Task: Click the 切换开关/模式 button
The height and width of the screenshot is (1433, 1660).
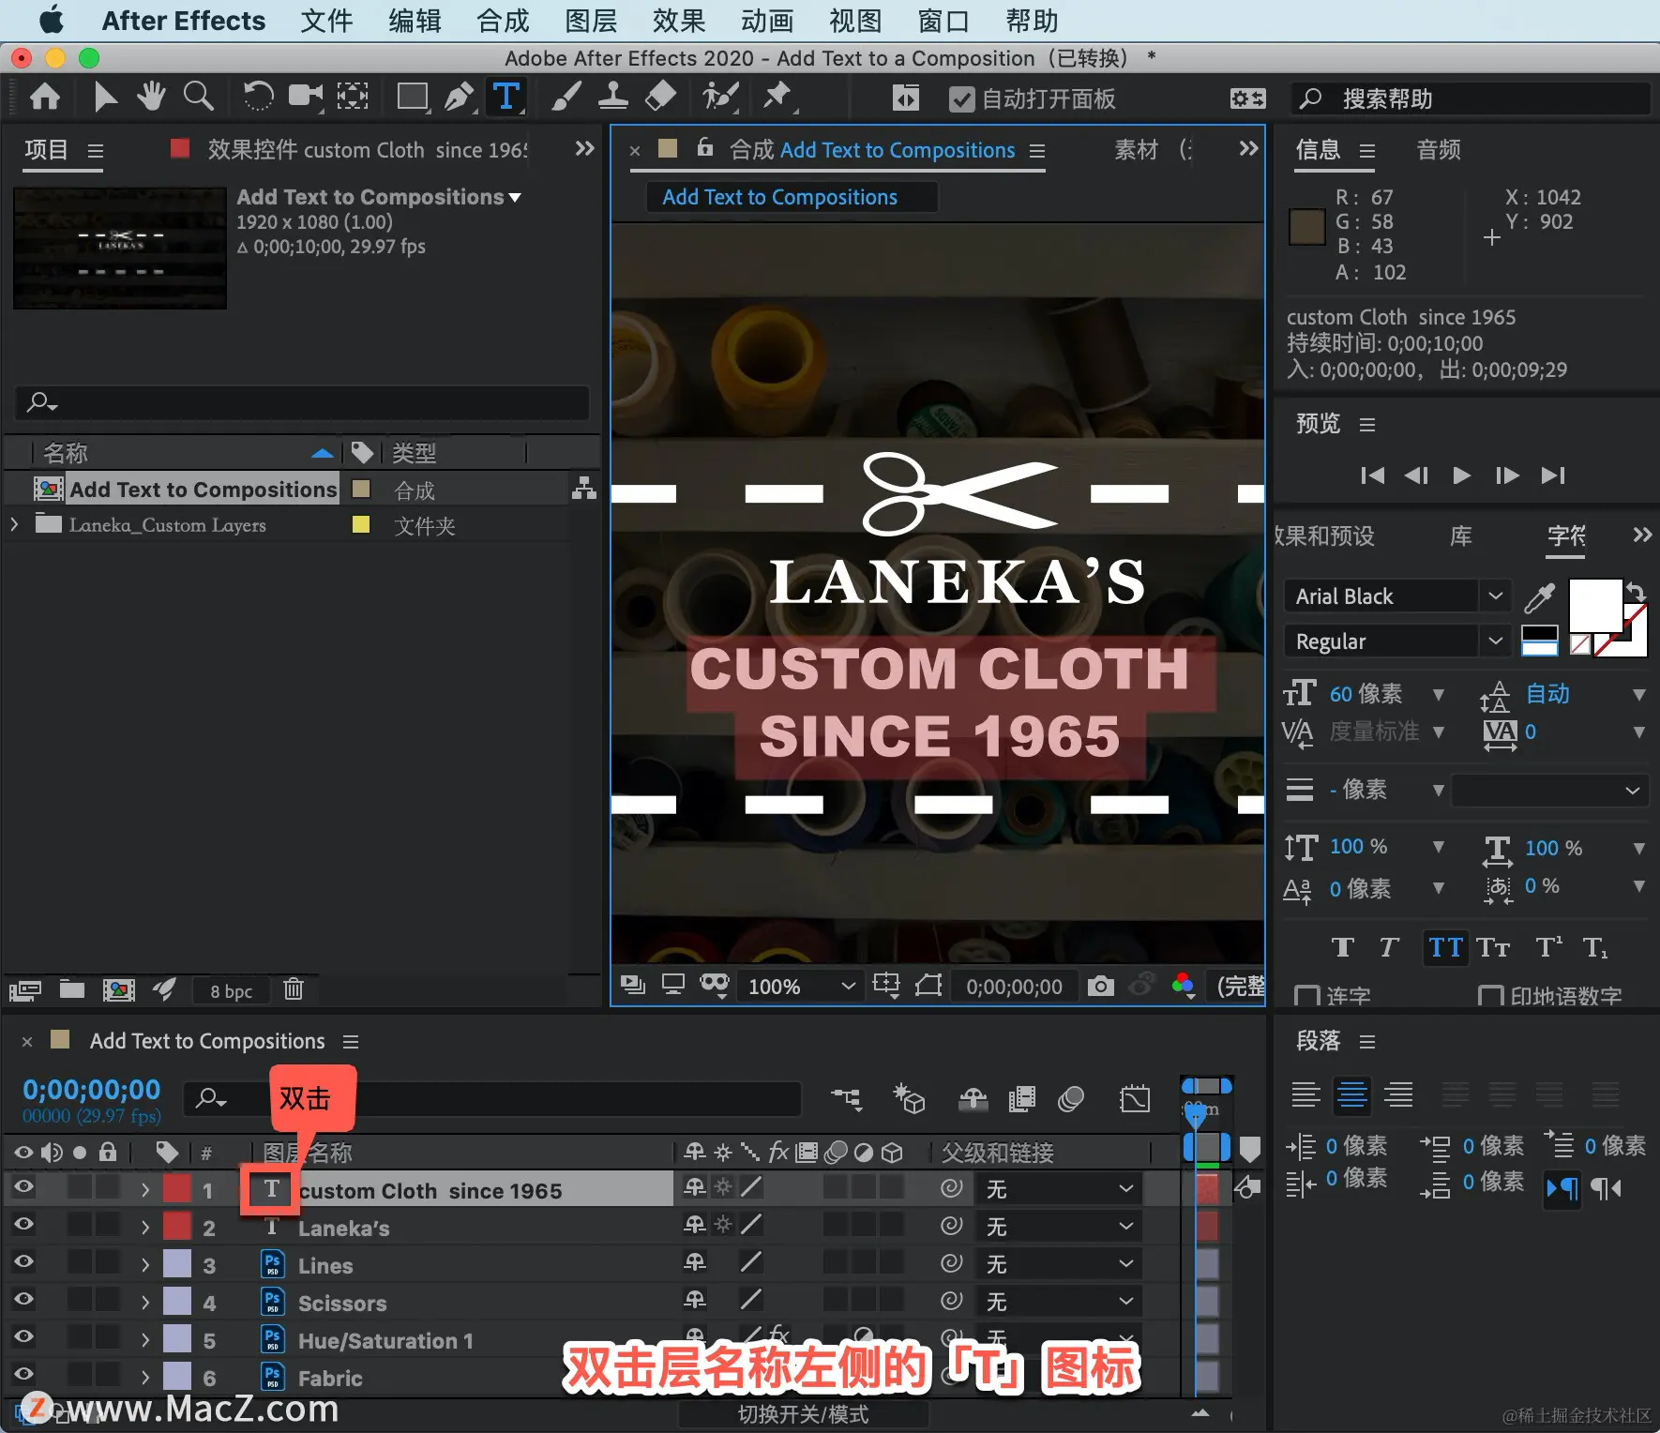Action: point(803,1414)
